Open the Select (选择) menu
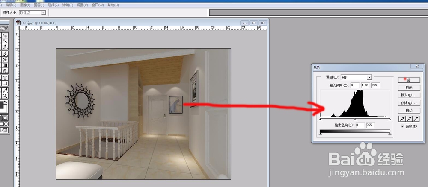The image size is (428, 187). 53,5
